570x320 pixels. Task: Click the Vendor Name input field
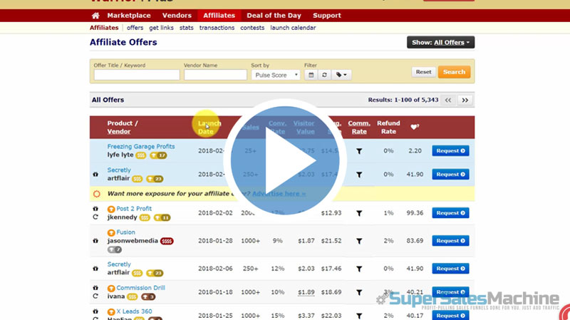(x=215, y=75)
